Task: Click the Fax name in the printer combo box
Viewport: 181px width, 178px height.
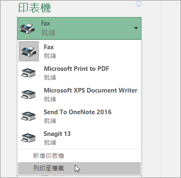Action: tap(45, 23)
